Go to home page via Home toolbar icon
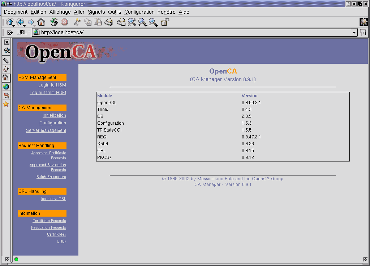 pos(41,22)
